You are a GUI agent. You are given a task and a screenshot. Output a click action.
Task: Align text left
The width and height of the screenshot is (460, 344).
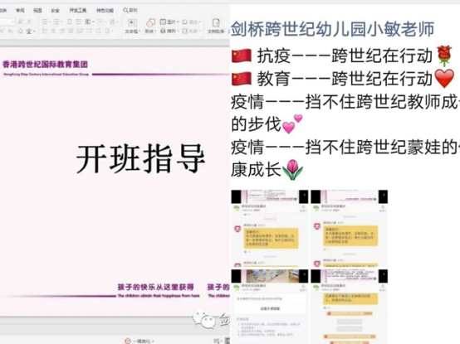tap(45, 31)
